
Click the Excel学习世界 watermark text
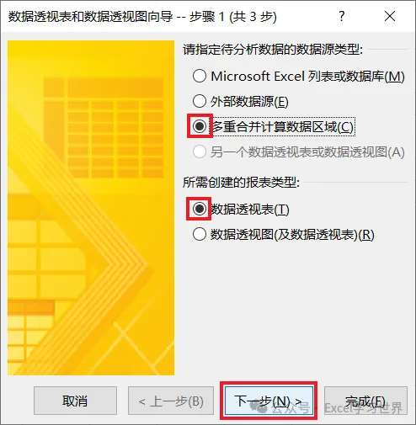point(363,408)
